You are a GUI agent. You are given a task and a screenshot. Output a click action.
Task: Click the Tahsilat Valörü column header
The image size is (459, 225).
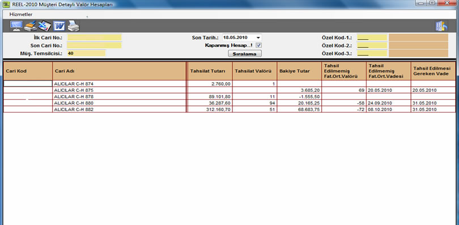[254, 71]
